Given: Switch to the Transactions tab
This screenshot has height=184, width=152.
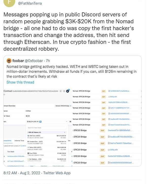Looking at the screenshot, I should [x=7, y=141].
